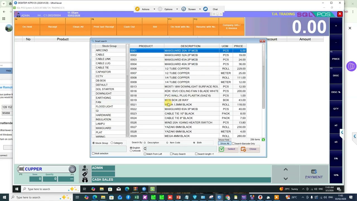Screen dimensions: 357x201
Task: Select row MIND 20A 1GANG HEATER SWITCH
Action: [x=188, y=123]
